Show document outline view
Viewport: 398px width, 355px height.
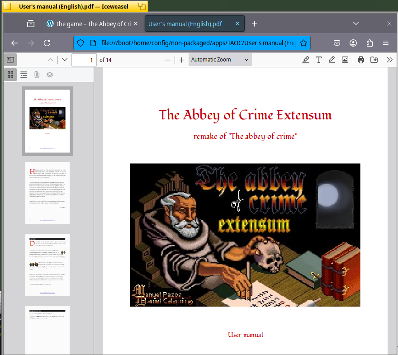tap(24, 75)
